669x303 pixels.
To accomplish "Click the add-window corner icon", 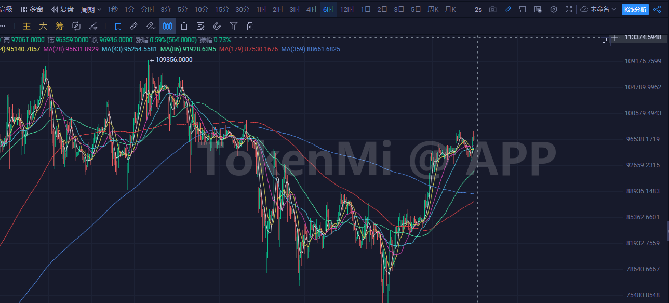I will (x=523, y=9).
